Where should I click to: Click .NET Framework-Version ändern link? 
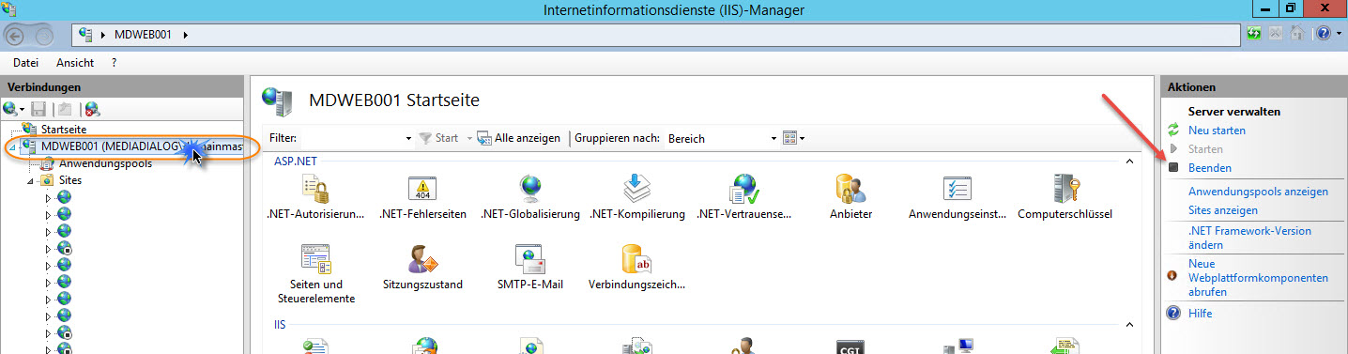[1249, 238]
